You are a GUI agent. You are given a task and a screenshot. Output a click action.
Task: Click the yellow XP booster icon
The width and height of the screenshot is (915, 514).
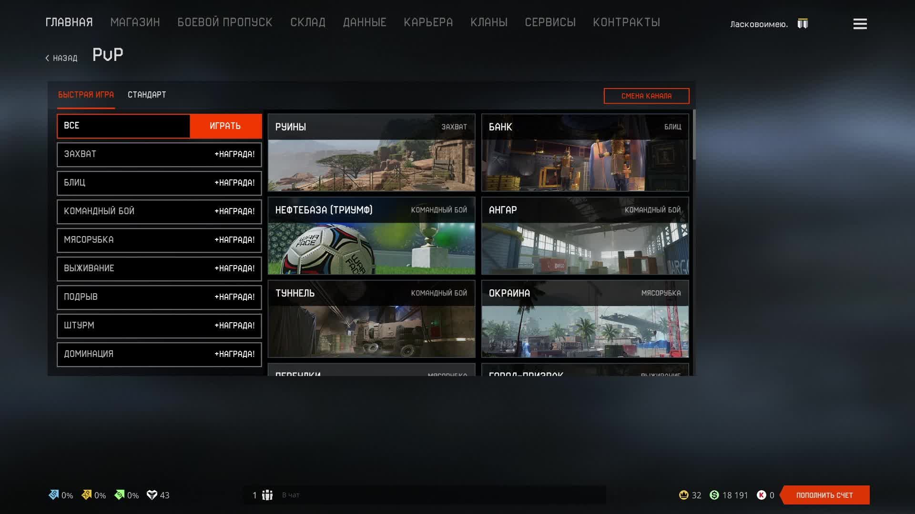pos(86,495)
